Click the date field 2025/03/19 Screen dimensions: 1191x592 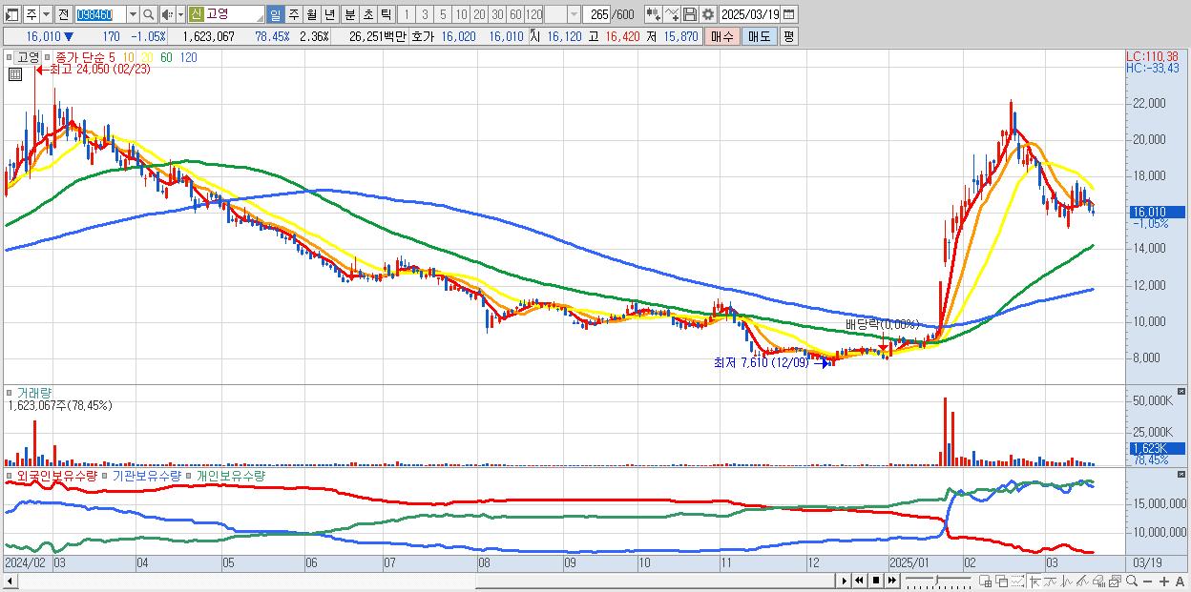tap(749, 14)
